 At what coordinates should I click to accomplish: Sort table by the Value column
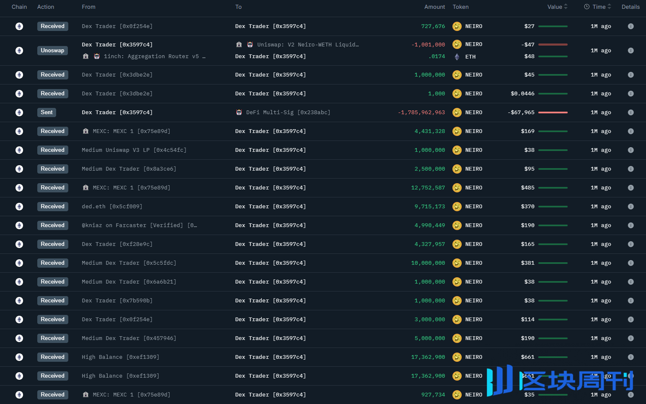coord(558,7)
